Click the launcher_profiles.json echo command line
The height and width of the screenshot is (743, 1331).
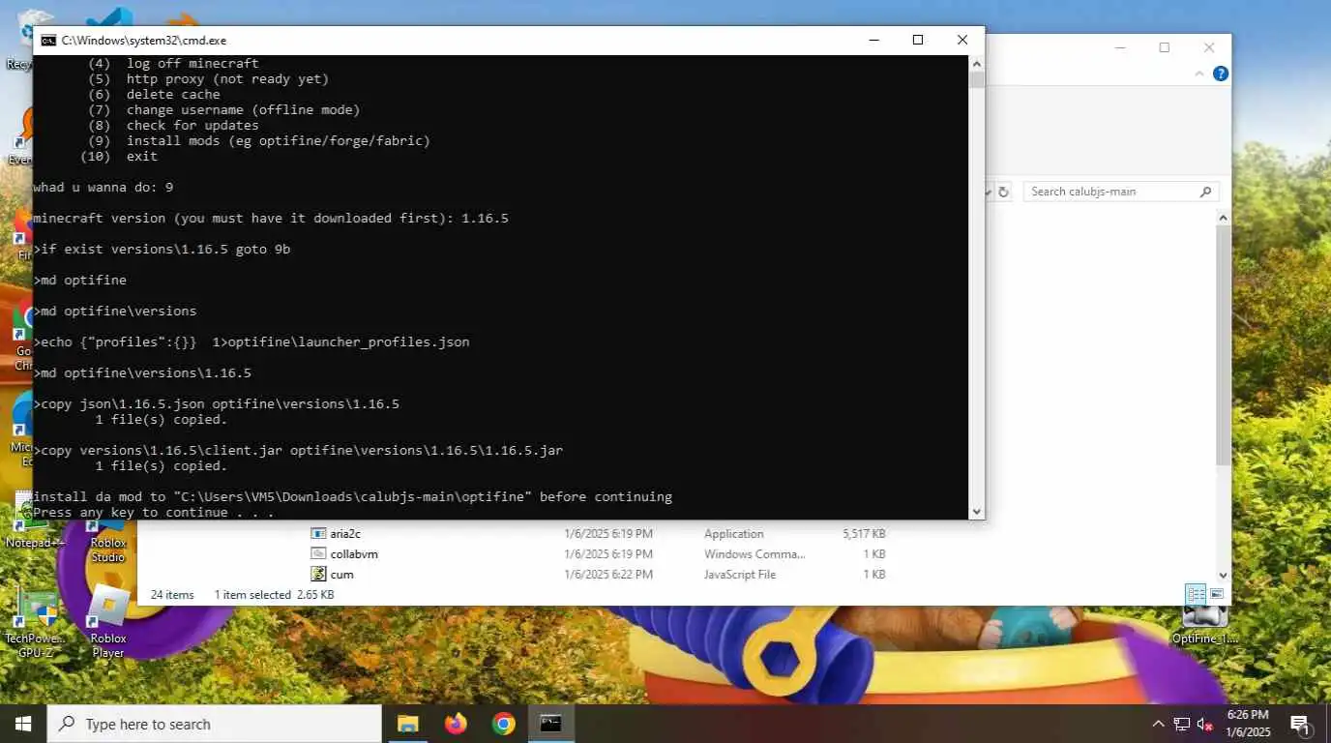coord(251,342)
